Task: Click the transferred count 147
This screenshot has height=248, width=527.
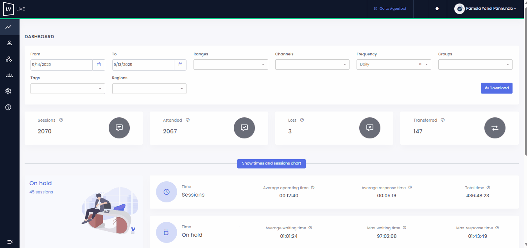Action: coord(418,131)
